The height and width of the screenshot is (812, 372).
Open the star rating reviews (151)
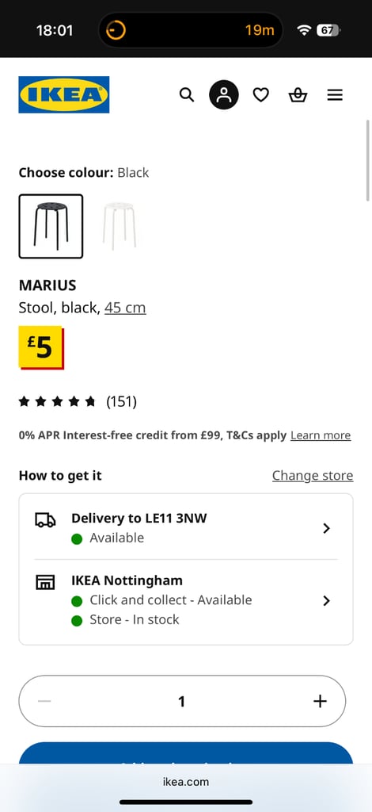tap(78, 401)
